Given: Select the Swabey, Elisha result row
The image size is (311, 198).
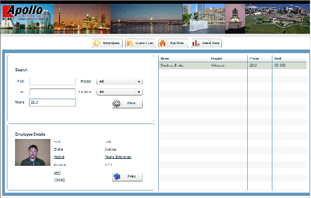Looking at the screenshot, I should 233,65.
